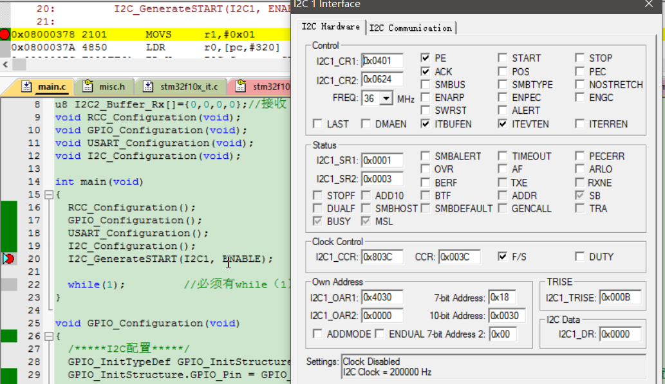Image resolution: width=665 pixels, height=384 pixels.
Task: Uncheck the ITEVTEN checkbox
Action: pos(503,123)
